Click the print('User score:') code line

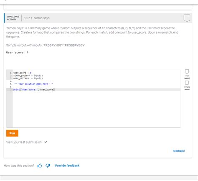click(x=34, y=90)
